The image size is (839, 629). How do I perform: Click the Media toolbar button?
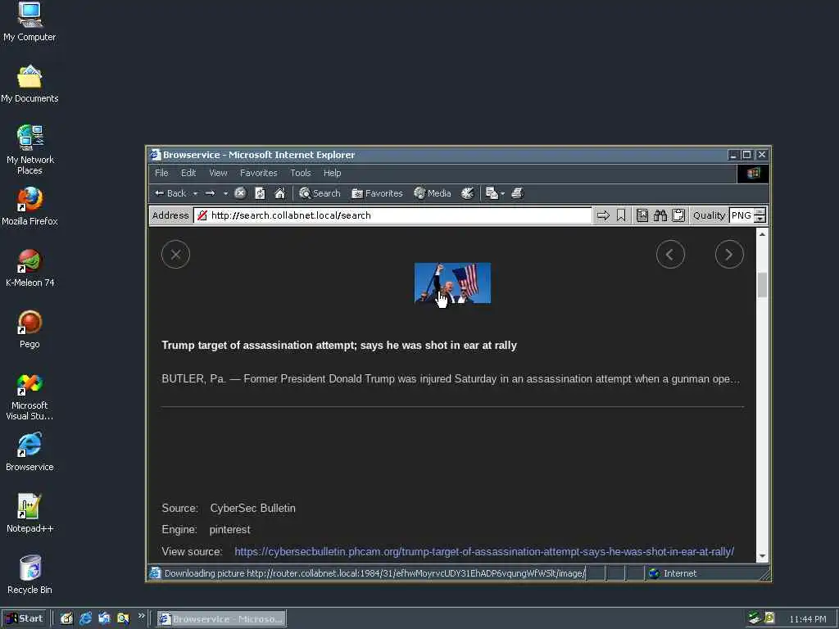[x=433, y=193]
